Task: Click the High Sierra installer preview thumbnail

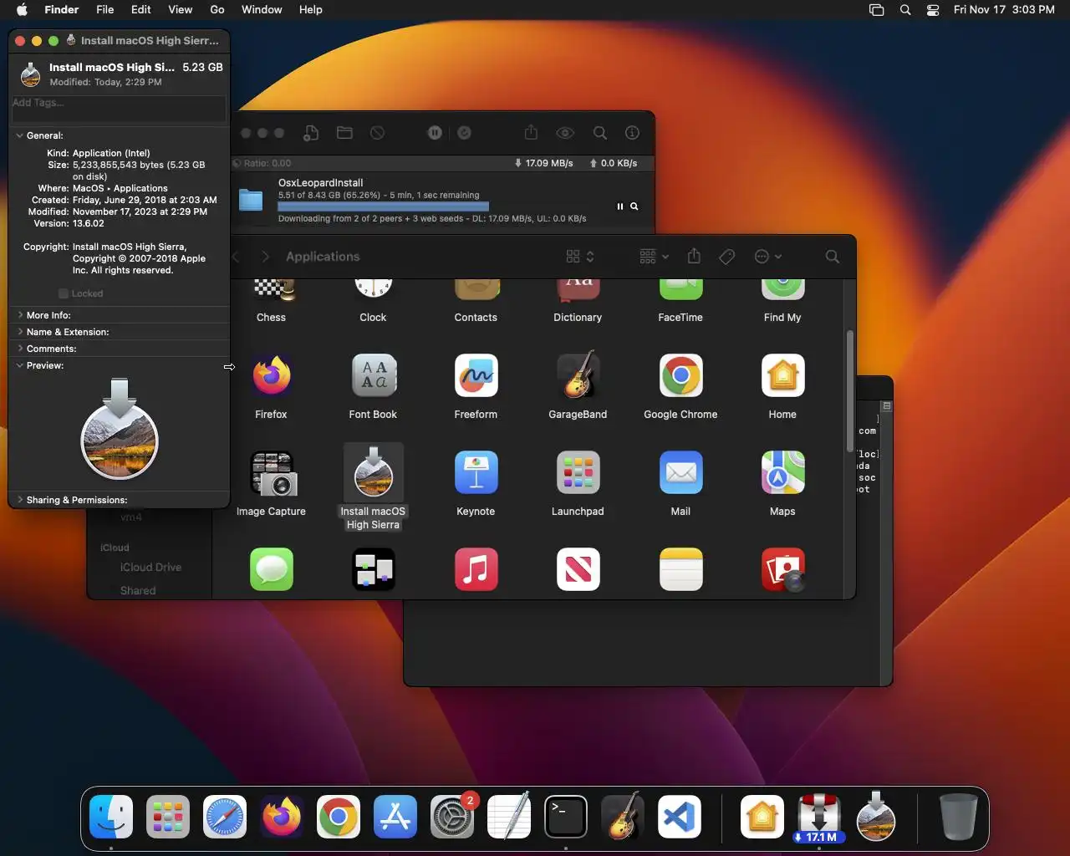Action: 120,430
